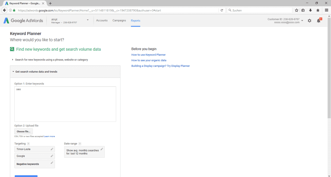Click the page vertical scrollbar
Screen dimensions: 331x177
point(329,68)
